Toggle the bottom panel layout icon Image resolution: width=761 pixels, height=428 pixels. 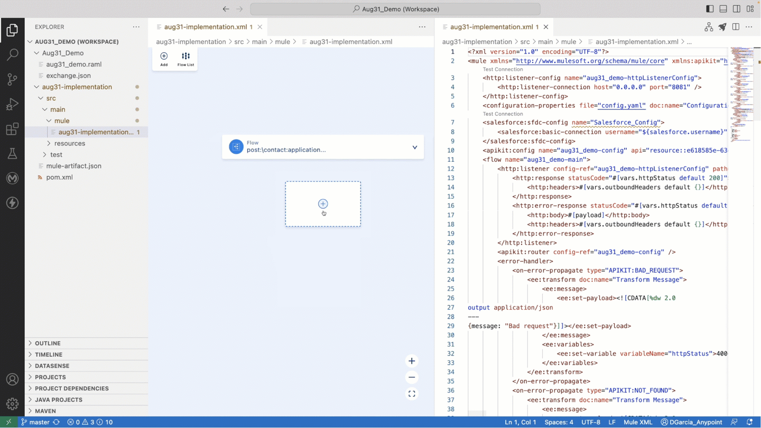pos(723,9)
